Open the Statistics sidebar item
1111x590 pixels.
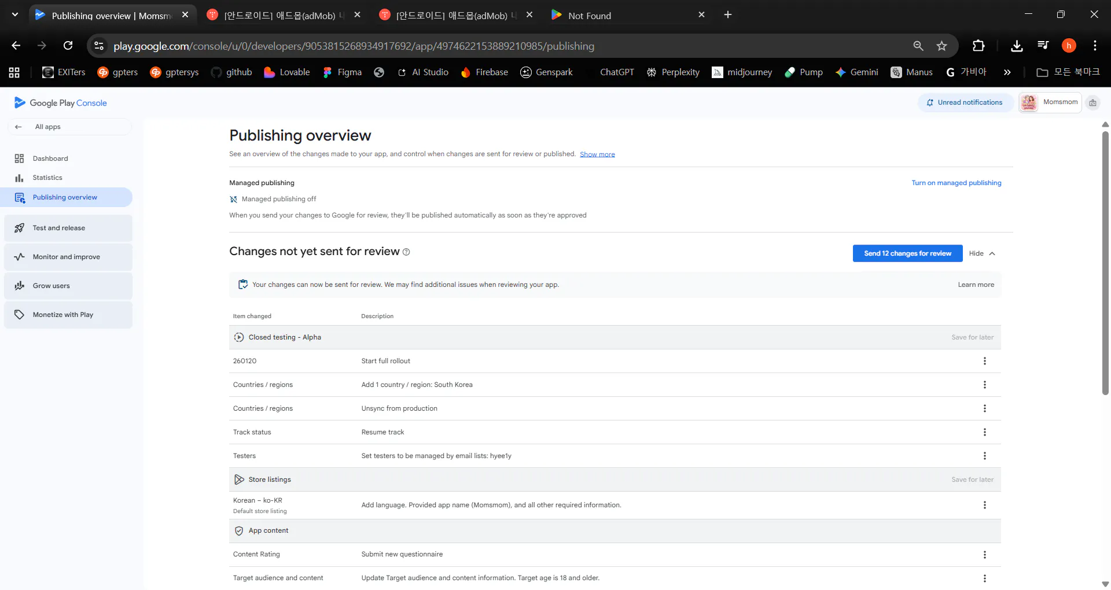tap(47, 178)
